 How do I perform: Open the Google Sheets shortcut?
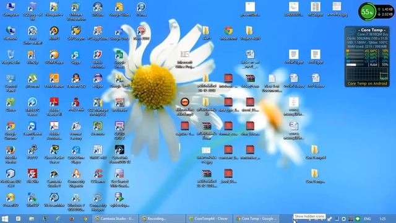tap(119, 59)
